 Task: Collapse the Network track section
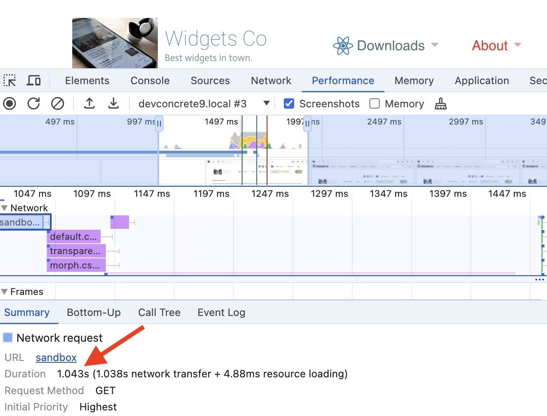[x=5, y=208]
